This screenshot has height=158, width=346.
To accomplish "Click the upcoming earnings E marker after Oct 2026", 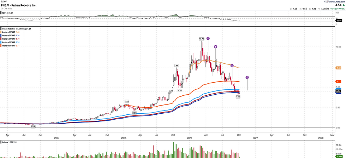I will pos(247,77).
